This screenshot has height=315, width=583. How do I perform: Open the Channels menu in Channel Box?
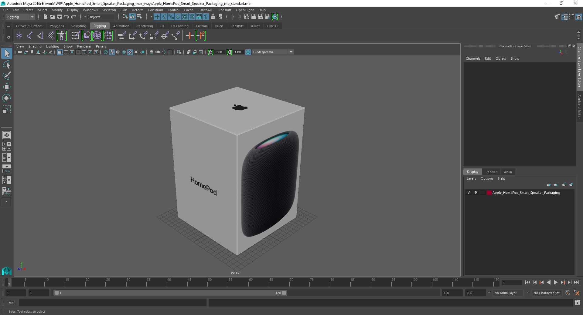tap(473, 58)
